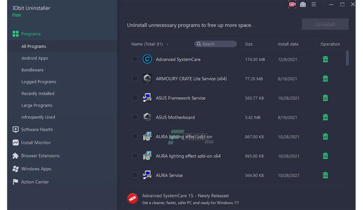Click the 77.28 MB size value
This screenshot has height=210, width=363.
coord(254,79)
